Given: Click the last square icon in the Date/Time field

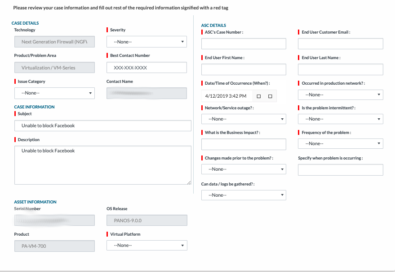Looking at the screenshot, I should [270, 96].
